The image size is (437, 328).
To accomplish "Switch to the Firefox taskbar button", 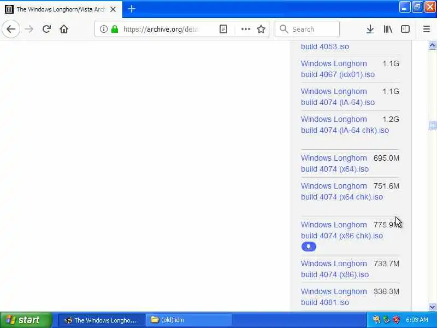I will (x=102, y=320).
